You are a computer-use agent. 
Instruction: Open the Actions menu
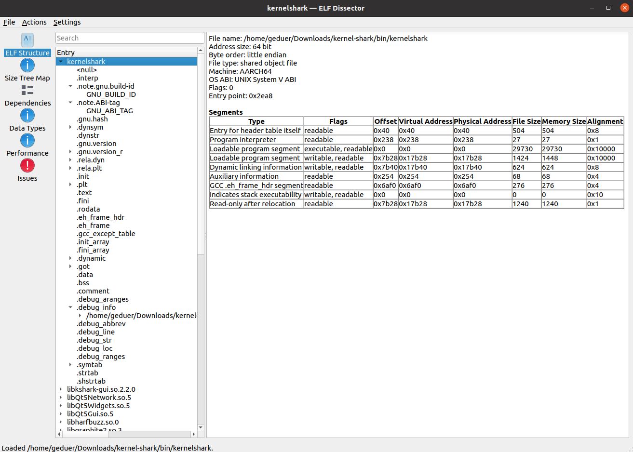[x=34, y=22]
